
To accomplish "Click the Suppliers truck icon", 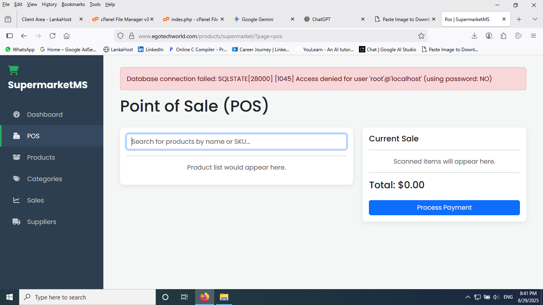I will coord(16,222).
